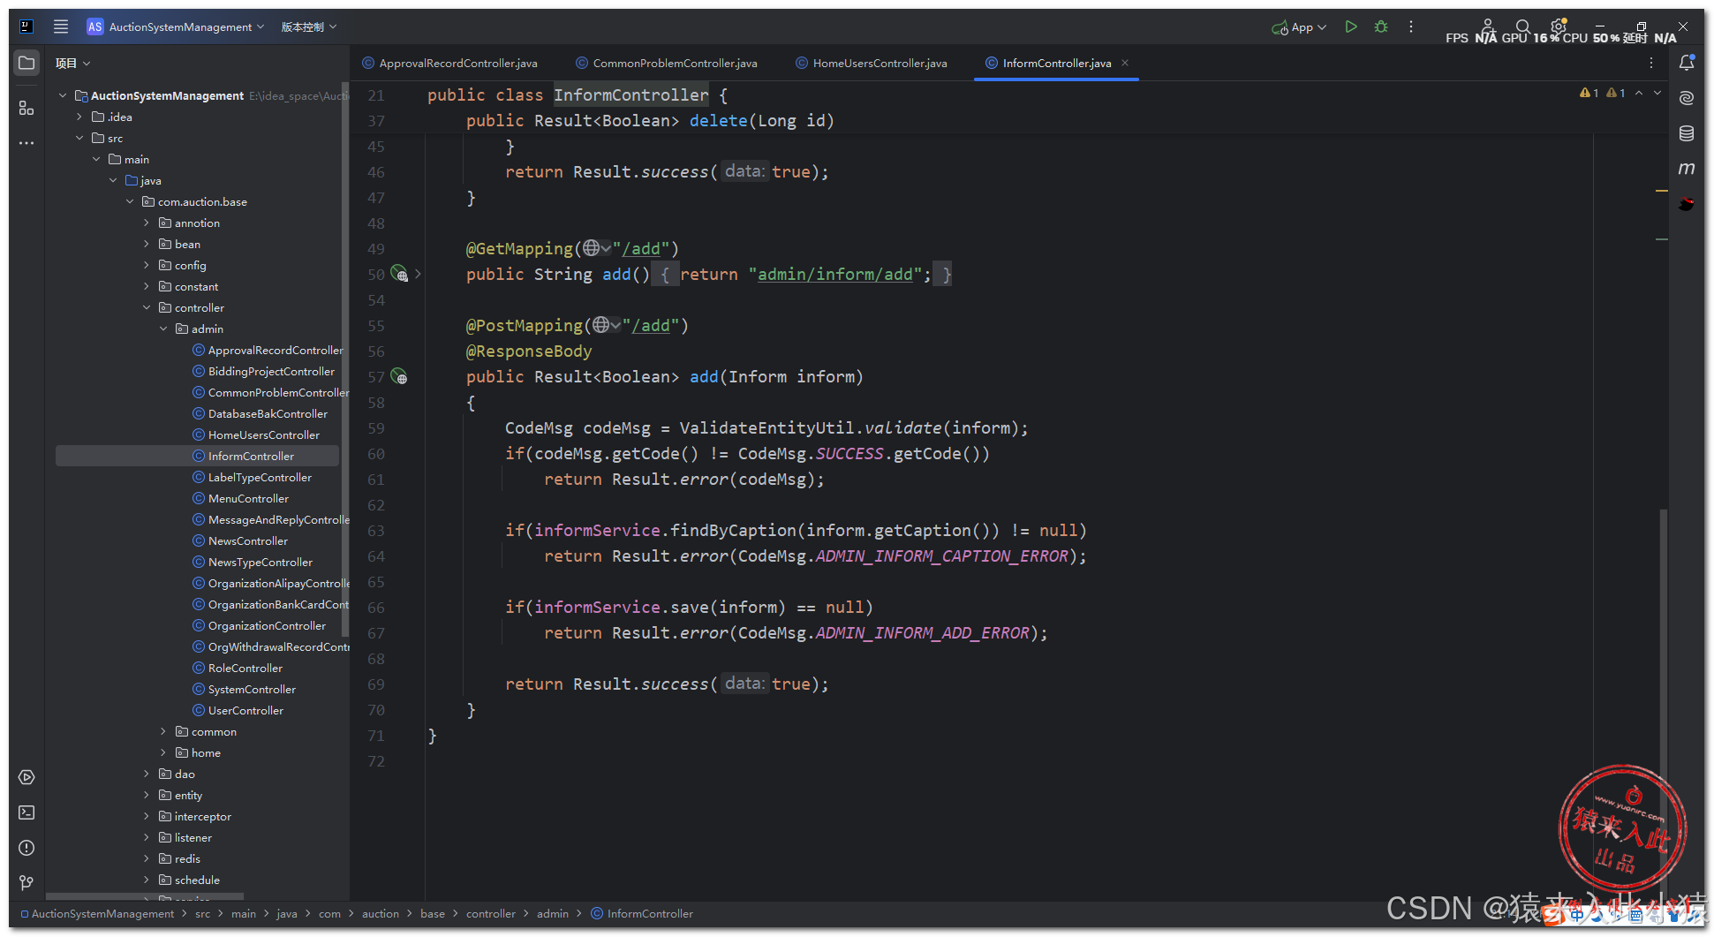Image resolution: width=1714 pixels, height=937 pixels.
Task: Expand the .idea folder
Action: point(79,117)
